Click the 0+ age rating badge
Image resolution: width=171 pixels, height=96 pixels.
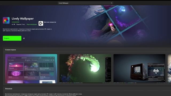pyautogui.click(x=41, y=23)
